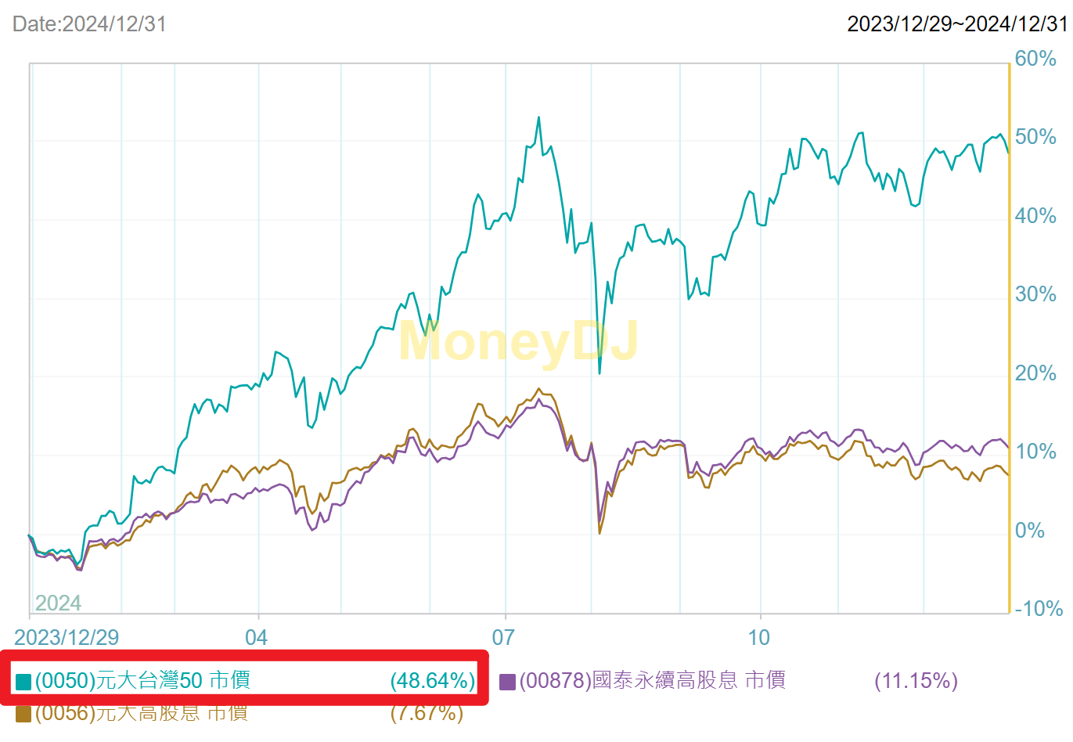
Task: Click the 07 month marker on x-axis
Action: [503, 637]
